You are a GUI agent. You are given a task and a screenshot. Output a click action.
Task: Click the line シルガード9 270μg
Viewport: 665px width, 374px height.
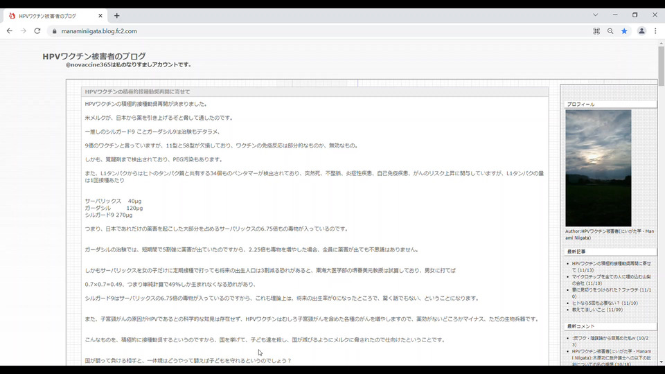click(x=109, y=215)
